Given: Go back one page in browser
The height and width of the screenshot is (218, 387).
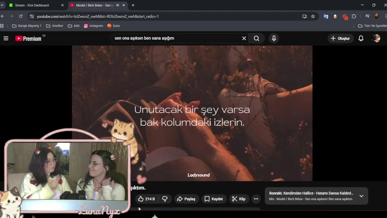Looking at the screenshot, I should point(2,16).
